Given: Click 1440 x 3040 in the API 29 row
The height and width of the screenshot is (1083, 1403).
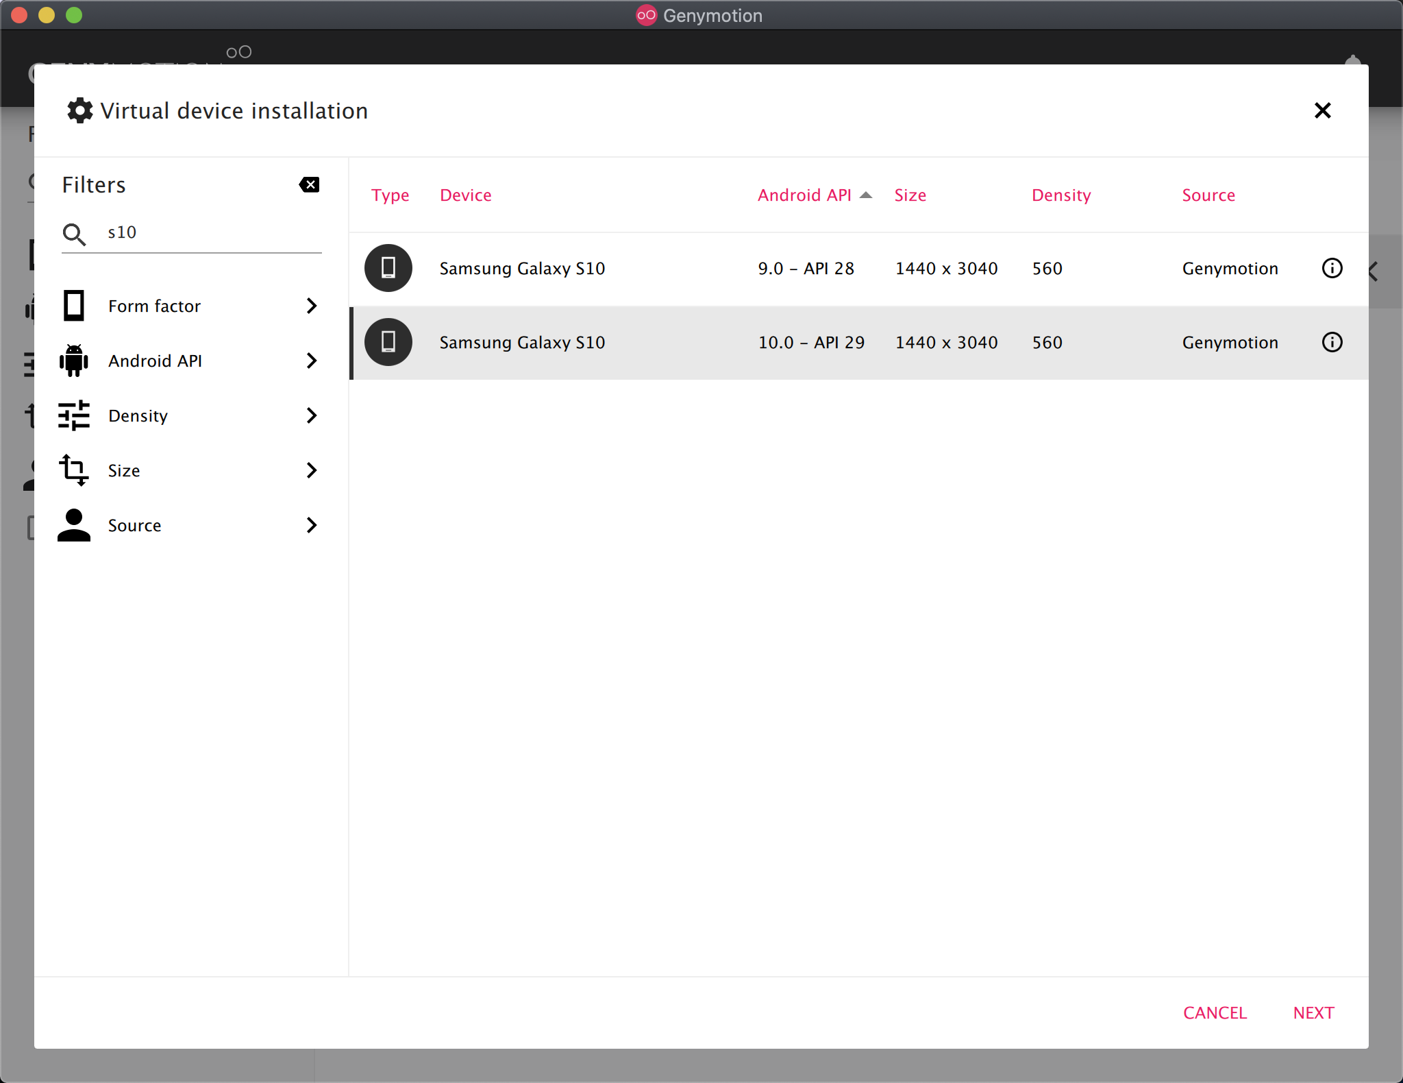Looking at the screenshot, I should tap(947, 342).
